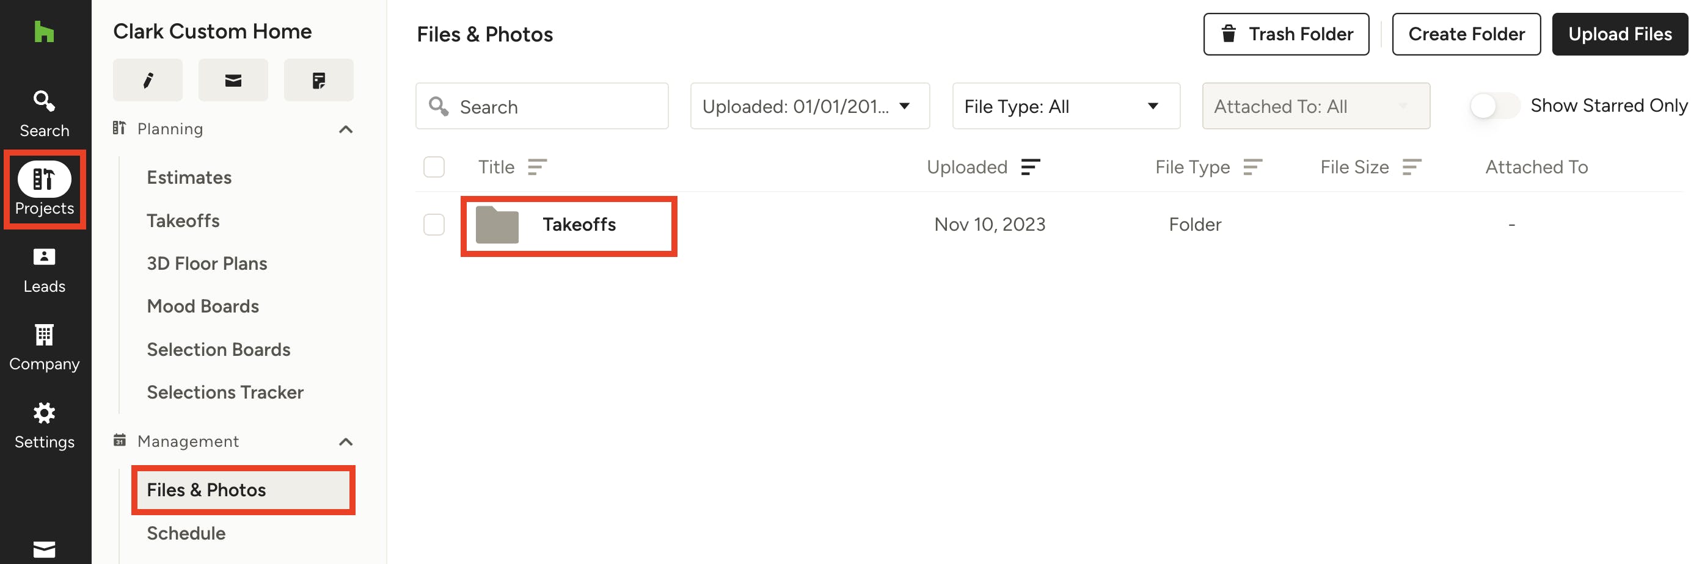
Task: Toggle Show Starred Only switch
Action: (1494, 106)
